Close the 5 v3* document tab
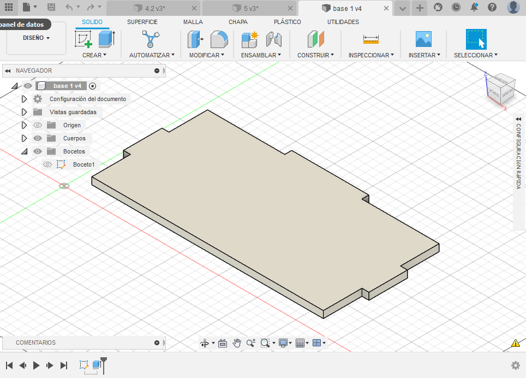 coord(290,8)
